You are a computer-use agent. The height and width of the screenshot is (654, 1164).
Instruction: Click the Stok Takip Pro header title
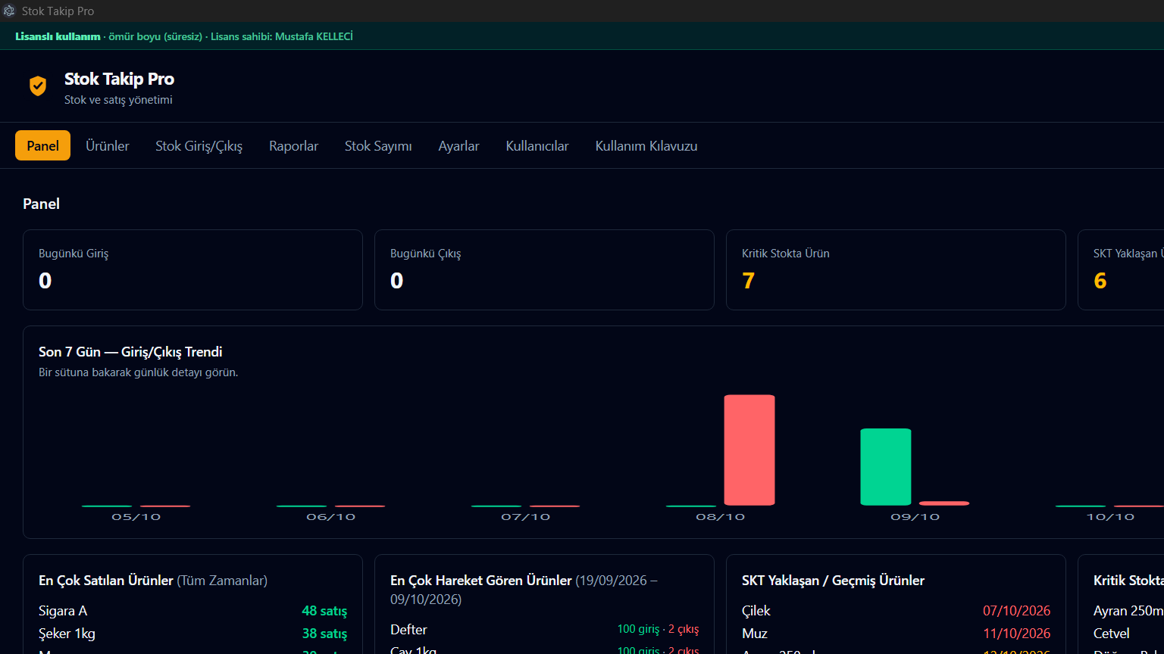point(119,79)
